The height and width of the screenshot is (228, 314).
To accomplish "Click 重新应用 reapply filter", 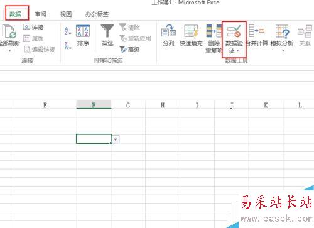I will pyautogui.click(x=135, y=38).
